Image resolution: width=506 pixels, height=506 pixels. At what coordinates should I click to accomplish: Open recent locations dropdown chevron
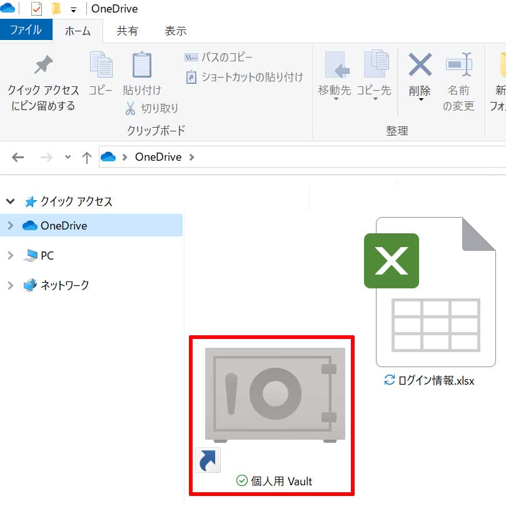[68, 157]
